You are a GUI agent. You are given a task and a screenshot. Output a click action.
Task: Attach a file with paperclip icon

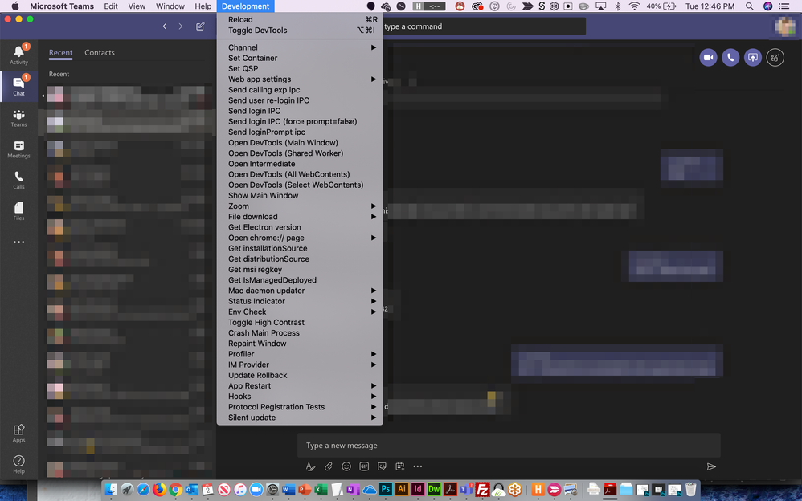329,466
